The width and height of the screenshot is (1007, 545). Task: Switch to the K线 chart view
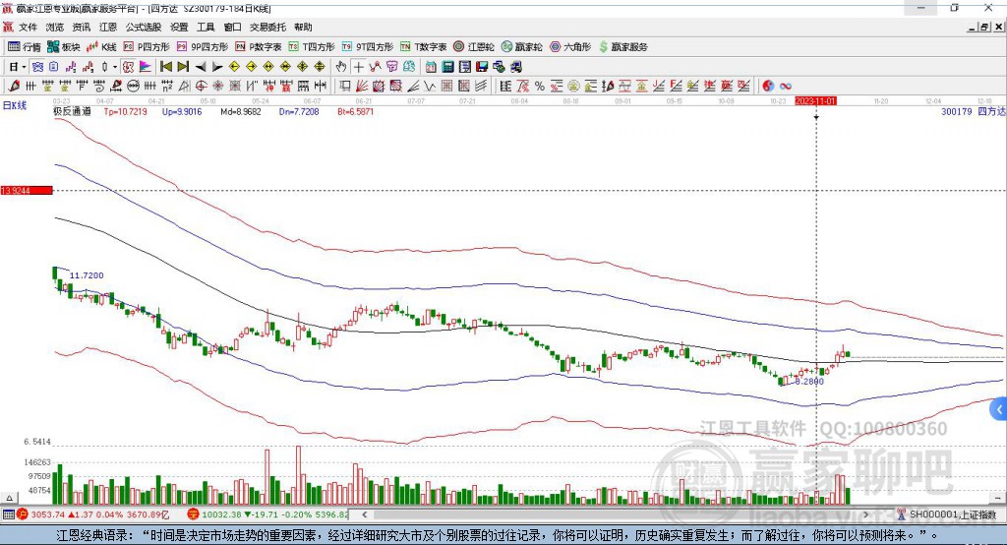(101, 47)
